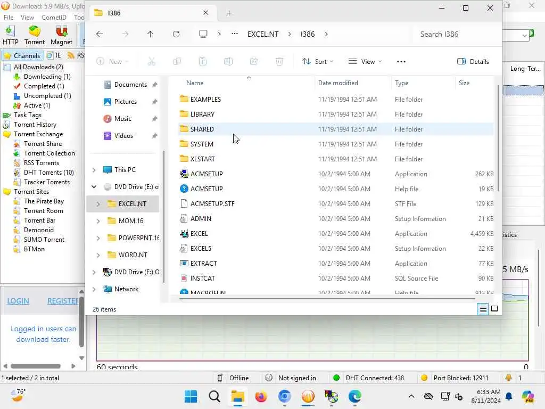Click the HTTP download toolbar icon in BitComet
545x409 pixels.
pyautogui.click(x=11, y=35)
